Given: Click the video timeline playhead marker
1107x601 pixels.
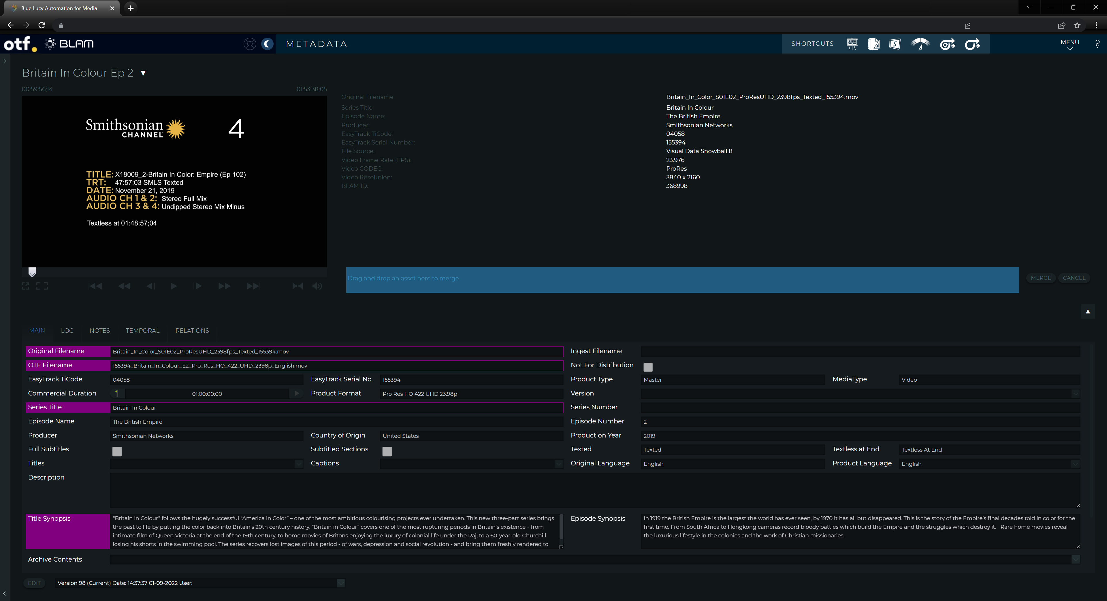Looking at the screenshot, I should (32, 272).
